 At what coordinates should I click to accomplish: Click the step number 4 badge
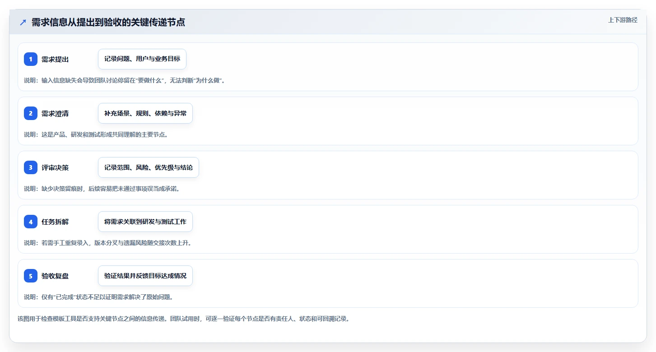click(x=31, y=222)
